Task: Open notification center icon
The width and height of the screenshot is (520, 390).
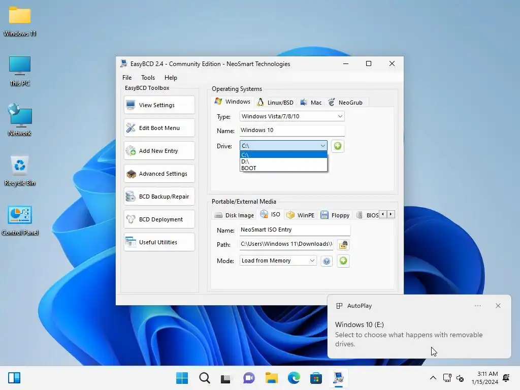Action: 506,378
